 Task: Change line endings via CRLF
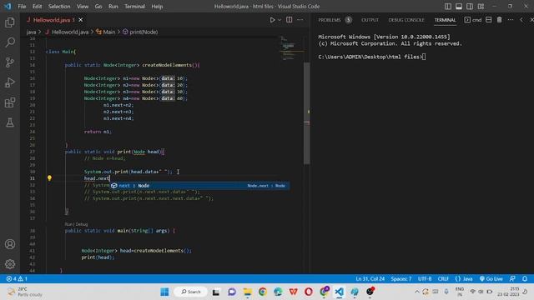pyautogui.click(x=443, y=278)
